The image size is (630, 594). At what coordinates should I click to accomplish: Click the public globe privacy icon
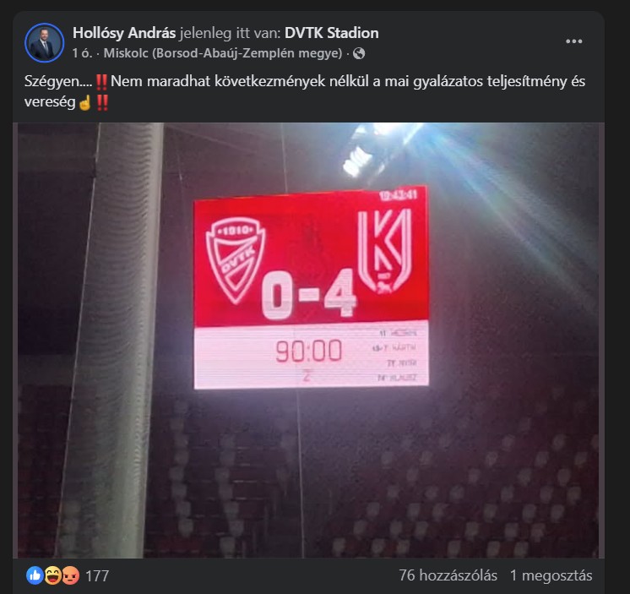[359, 53]
